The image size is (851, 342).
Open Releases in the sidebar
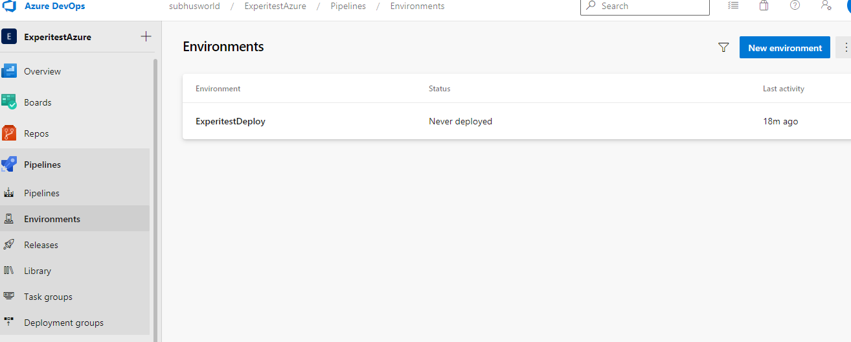coord(74,245)
